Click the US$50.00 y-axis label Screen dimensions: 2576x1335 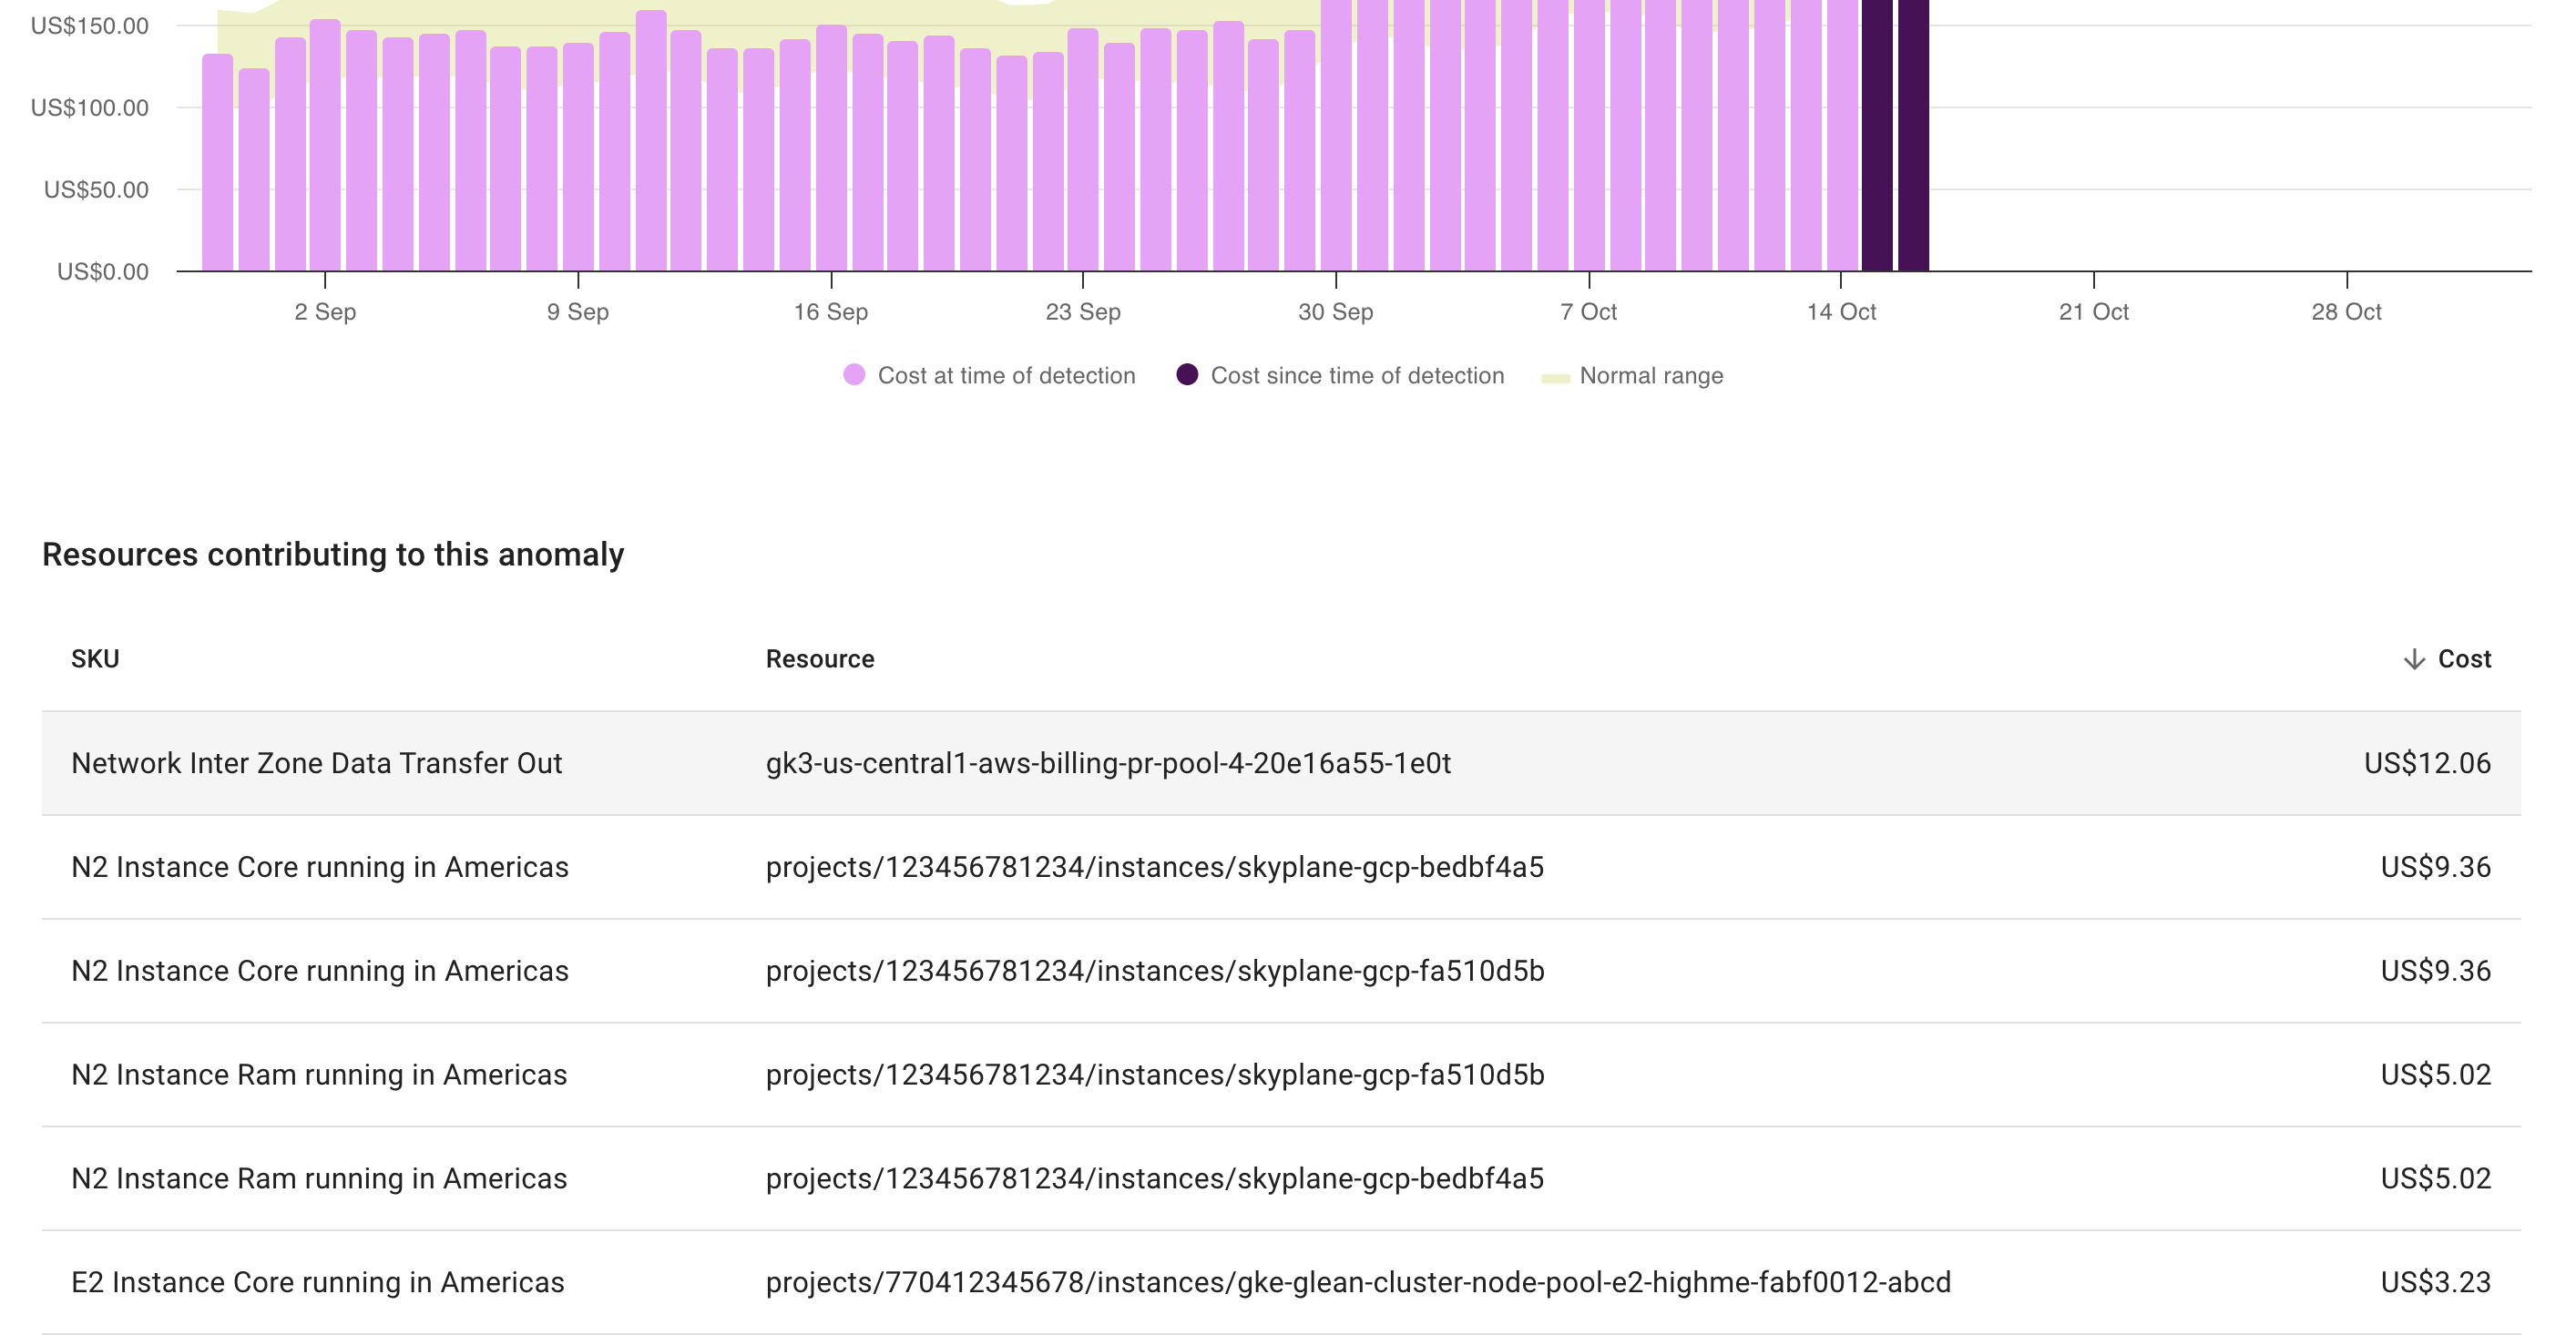click(x=96, y=190)
